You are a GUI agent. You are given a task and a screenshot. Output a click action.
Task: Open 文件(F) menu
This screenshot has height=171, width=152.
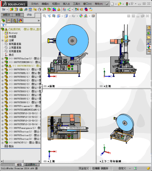[34, 4]
